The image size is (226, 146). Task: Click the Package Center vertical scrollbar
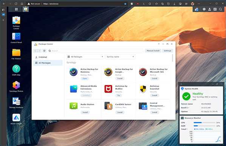pos(172,58)
